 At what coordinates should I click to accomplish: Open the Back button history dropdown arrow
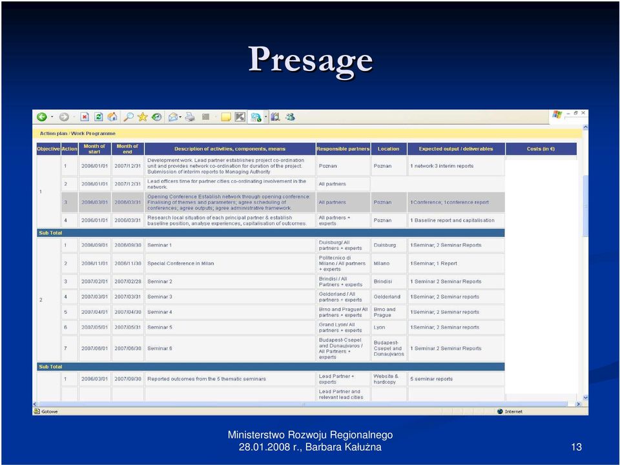pyautogui.click(x=52, y=117)
